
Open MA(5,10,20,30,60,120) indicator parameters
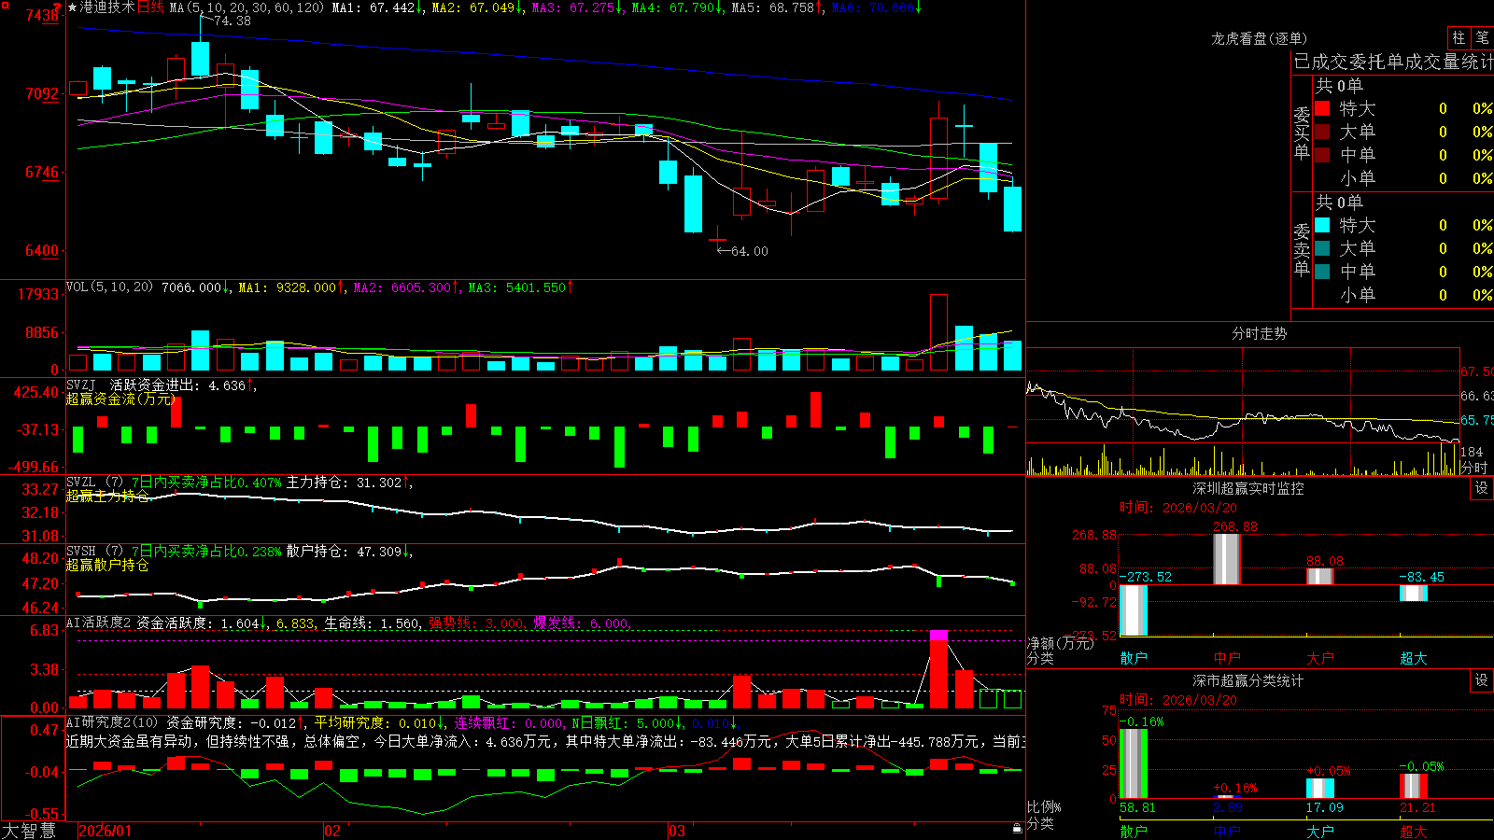(247, 7)
